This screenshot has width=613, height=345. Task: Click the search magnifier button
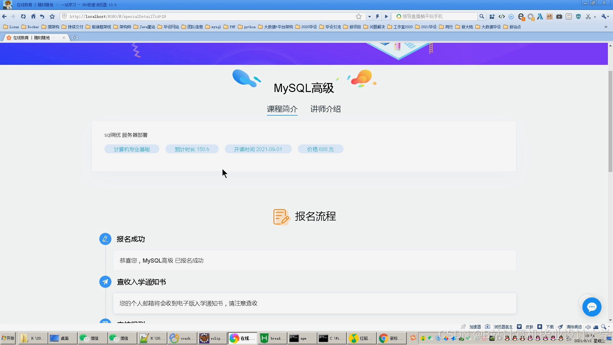(482, 16)
